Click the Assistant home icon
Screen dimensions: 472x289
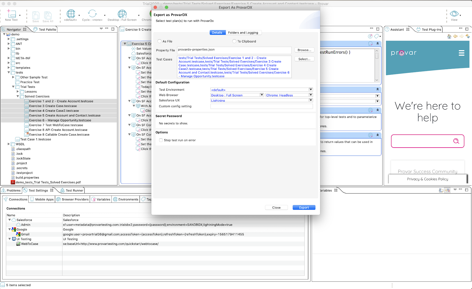(x=449, y=36)
